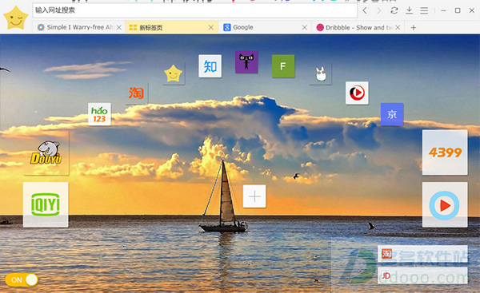480x293 pixels.
Task: Close the Simple Worry-free tab
Action: click(119, 27)
